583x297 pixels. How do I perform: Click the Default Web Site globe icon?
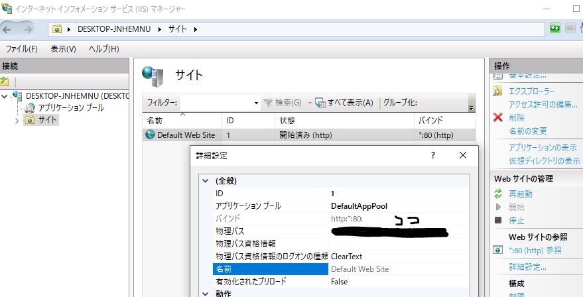click(150, 135)
